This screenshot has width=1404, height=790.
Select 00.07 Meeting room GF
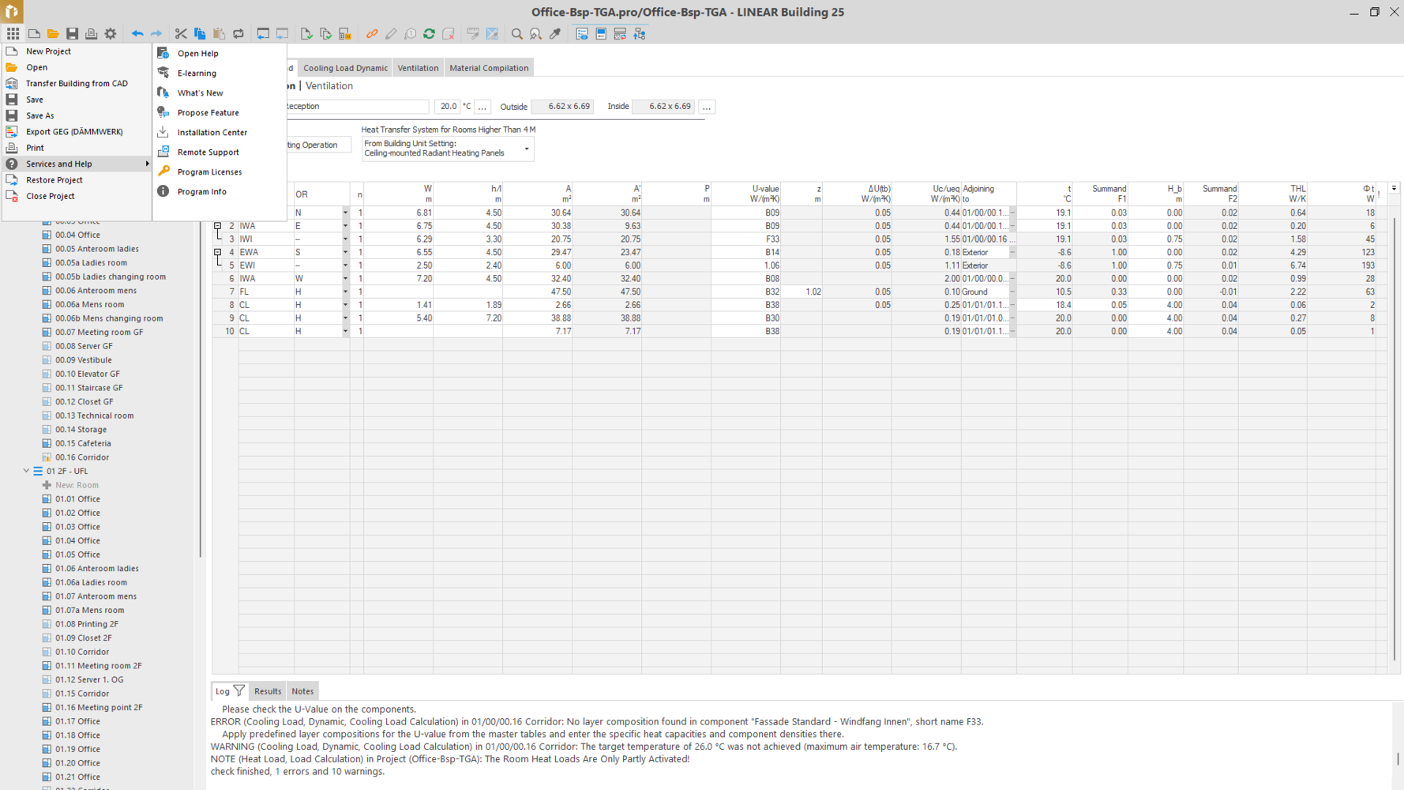click(99, 332)
